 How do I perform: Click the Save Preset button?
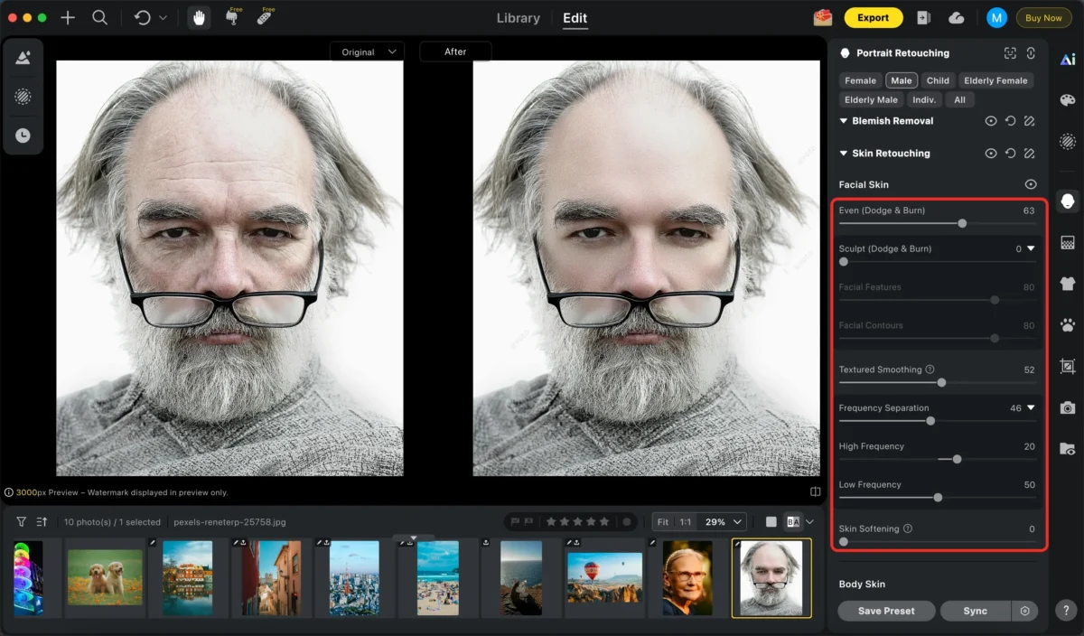coord(885,612)
